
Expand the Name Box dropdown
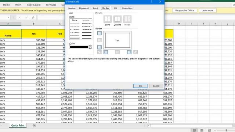(x=8, y=18)
